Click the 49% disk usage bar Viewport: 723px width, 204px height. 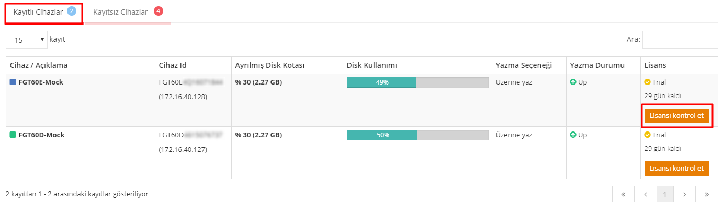click(x=417, y=82)
